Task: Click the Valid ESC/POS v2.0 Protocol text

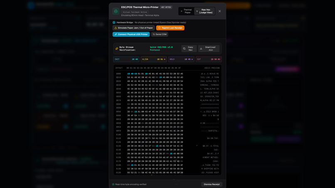Action: (x=161, y=49)
